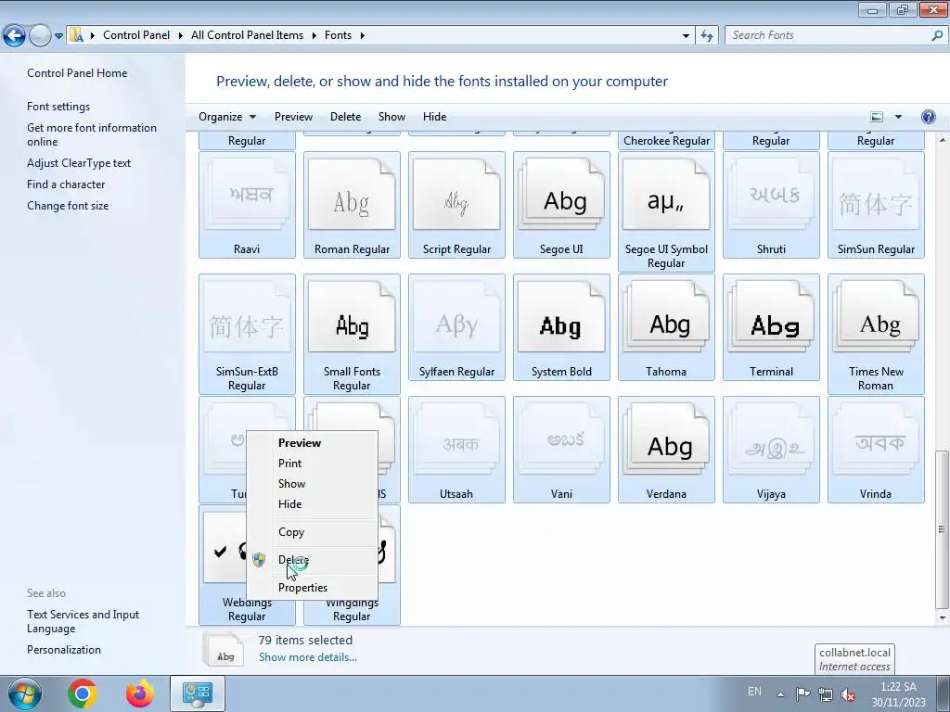This screenshot has width=950, height=712.
Task: Click Preview in the toolbar
Action: [293, 117]
